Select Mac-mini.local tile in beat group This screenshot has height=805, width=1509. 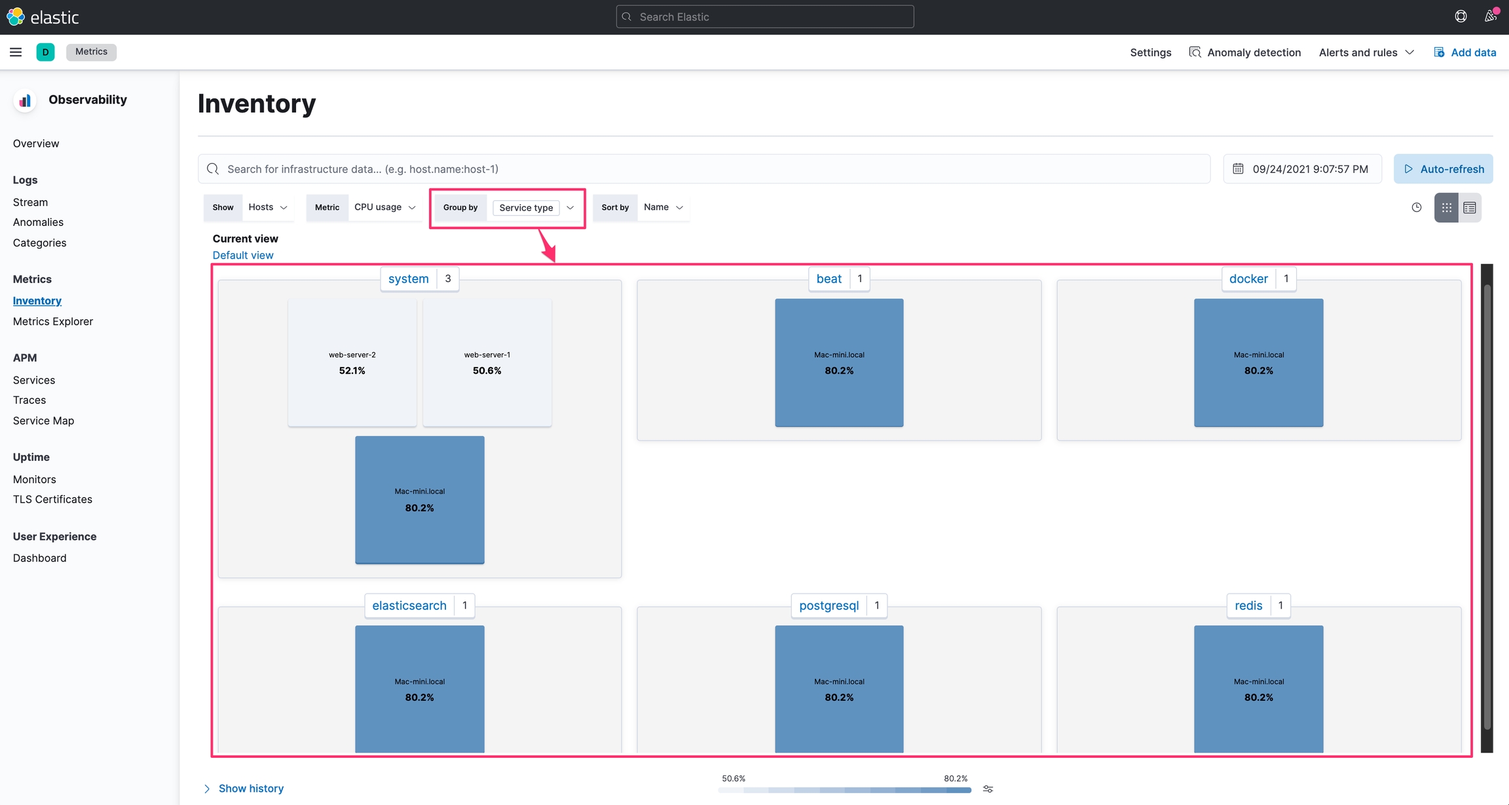[x=839, y=363]
